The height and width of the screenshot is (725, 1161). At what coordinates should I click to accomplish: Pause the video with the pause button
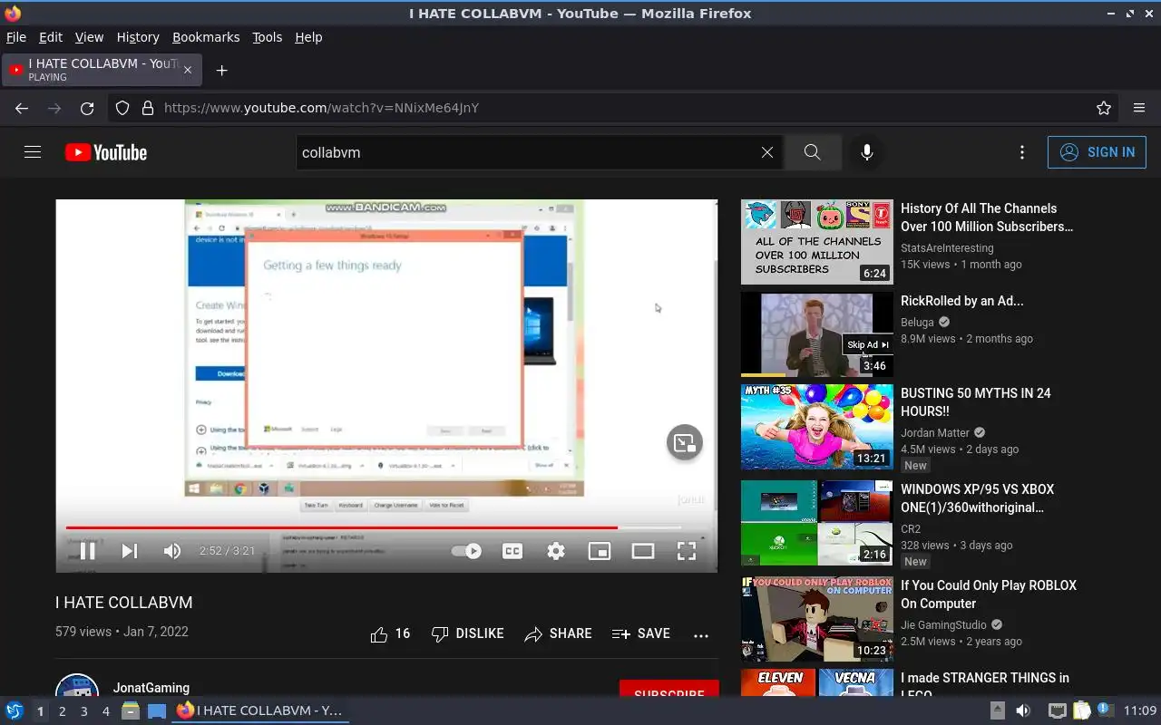88,550
